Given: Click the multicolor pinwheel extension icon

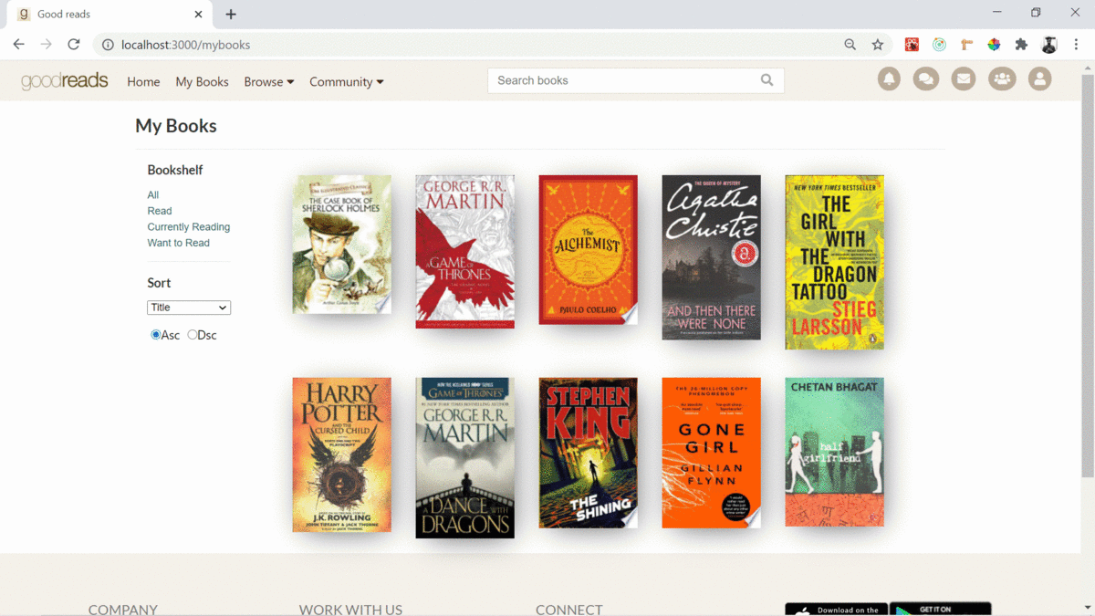Looking at the screenshot, I should [994, 45].
